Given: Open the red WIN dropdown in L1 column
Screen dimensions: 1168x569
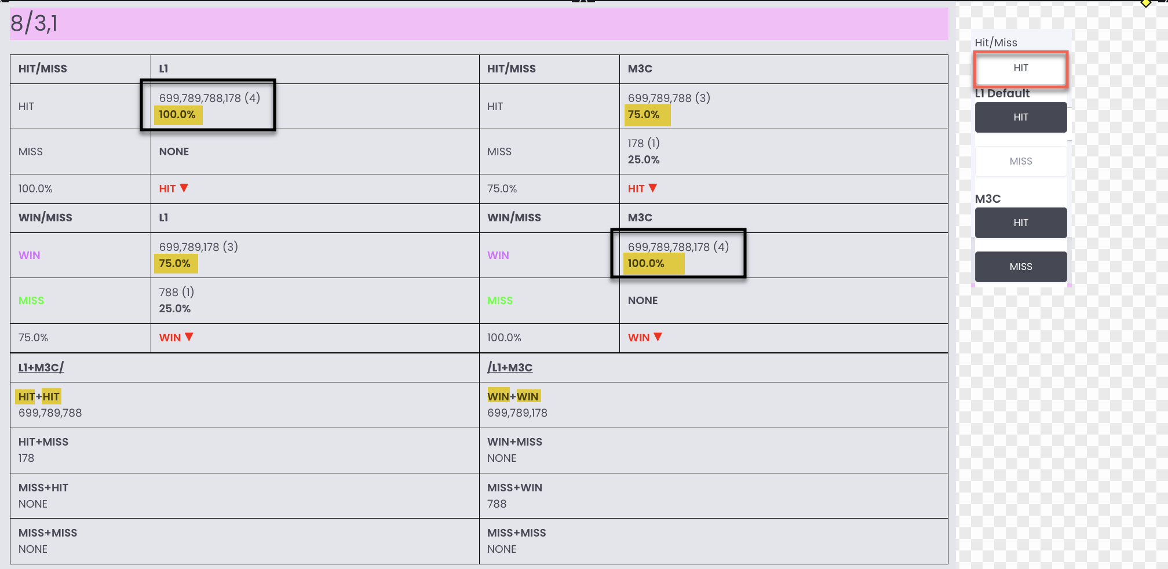Looking at the screenshot, I should pyautogui.click(x=176, y=337).
